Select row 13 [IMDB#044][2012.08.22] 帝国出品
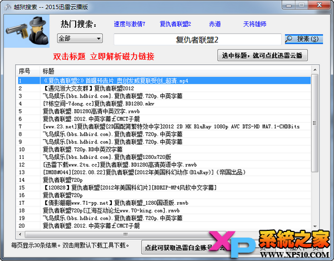Viewport: 334px width, 261px height. coord(164,172)
